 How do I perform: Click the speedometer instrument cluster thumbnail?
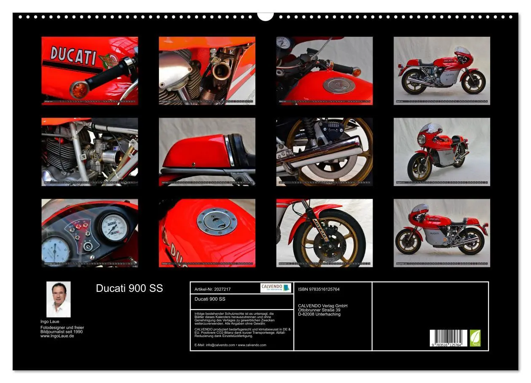90,233
